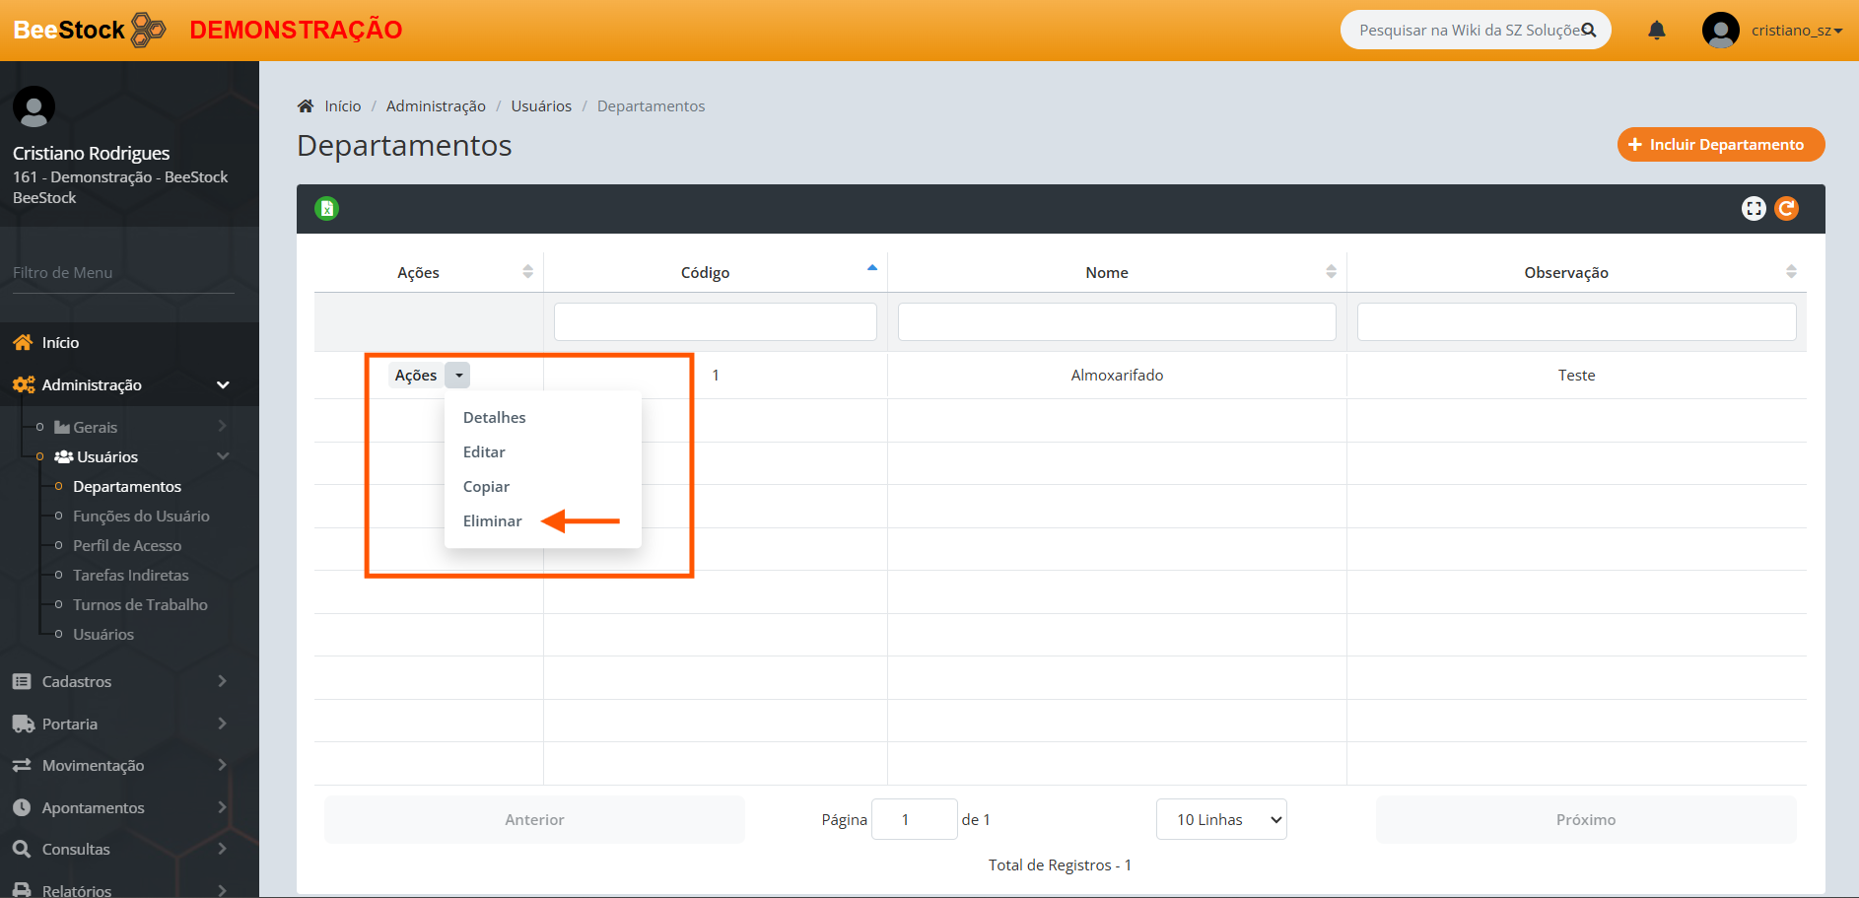1859x898 pixels.
Task: Click the search magnifier in Wiki search
Action: [1589, 31]
